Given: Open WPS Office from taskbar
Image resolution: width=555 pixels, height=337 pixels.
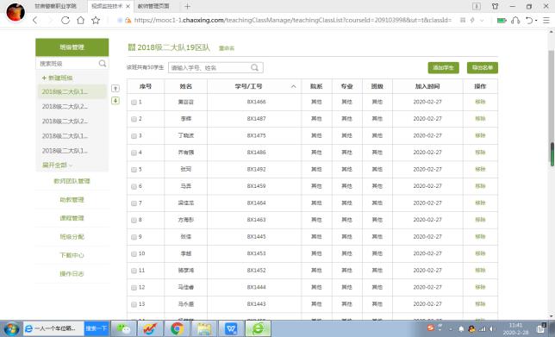Looking at the screenshot, I should (231, 329).
